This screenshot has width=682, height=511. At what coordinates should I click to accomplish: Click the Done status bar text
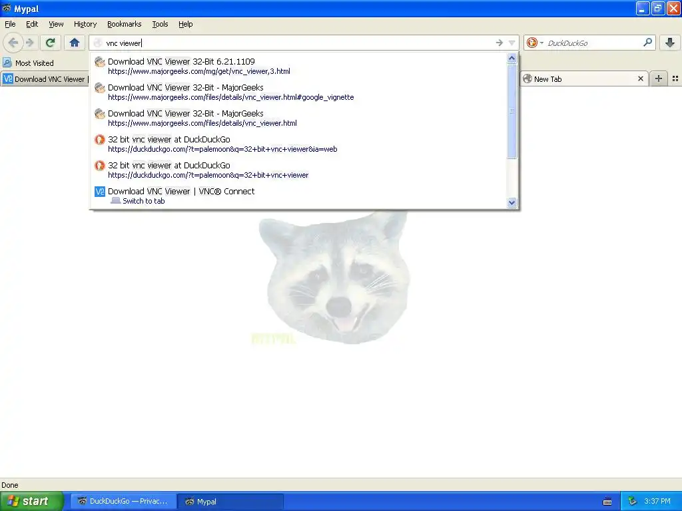click(9, 485)
